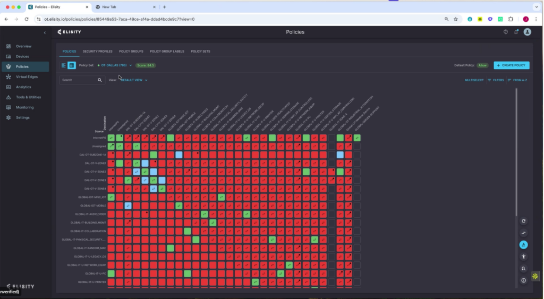The height and width of the screenshot is (299, 544).
Task: Click the GLOBAL-IT-U-PRINTER source row label
Action: 92,282
